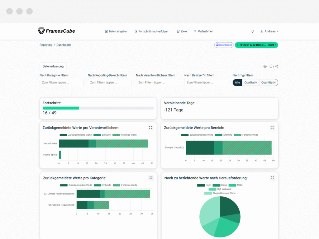
Task: Toggle Zurückgemeldete Werte legend in Kategorie chart
Action: 76,185
